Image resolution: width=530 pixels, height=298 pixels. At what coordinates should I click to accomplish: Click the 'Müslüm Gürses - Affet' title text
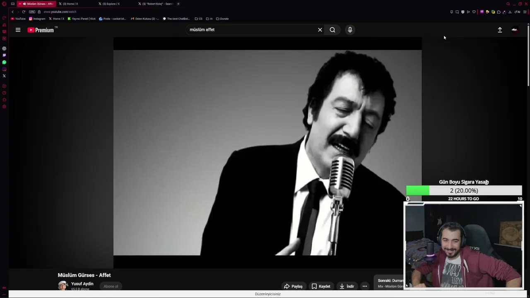pos(84,275)
